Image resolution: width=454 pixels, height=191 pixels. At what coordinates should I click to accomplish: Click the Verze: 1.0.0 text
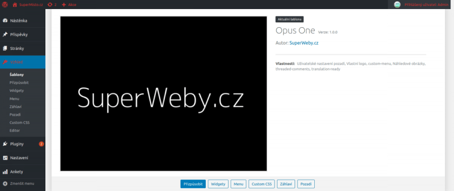(327, 32)
